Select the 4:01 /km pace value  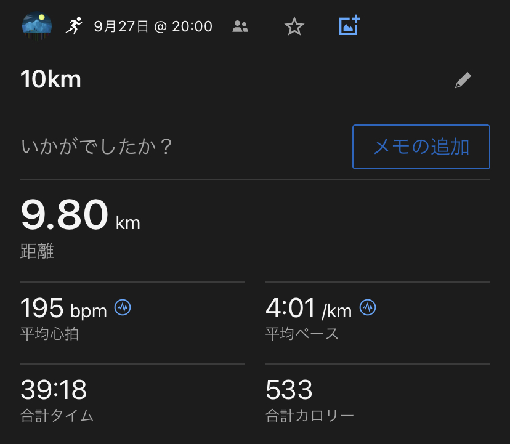308,307
